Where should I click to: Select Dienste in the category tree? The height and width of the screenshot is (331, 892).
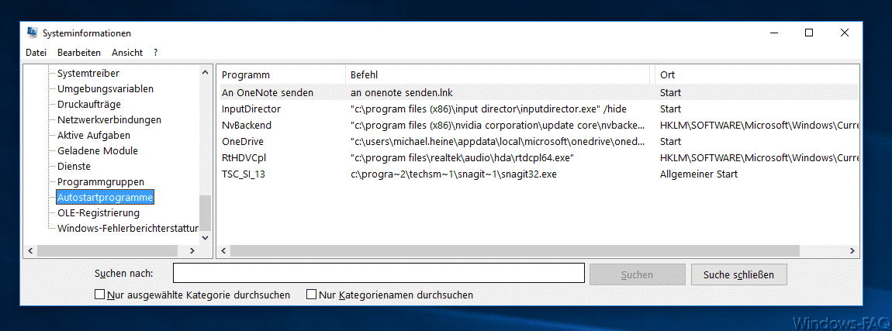74,166
